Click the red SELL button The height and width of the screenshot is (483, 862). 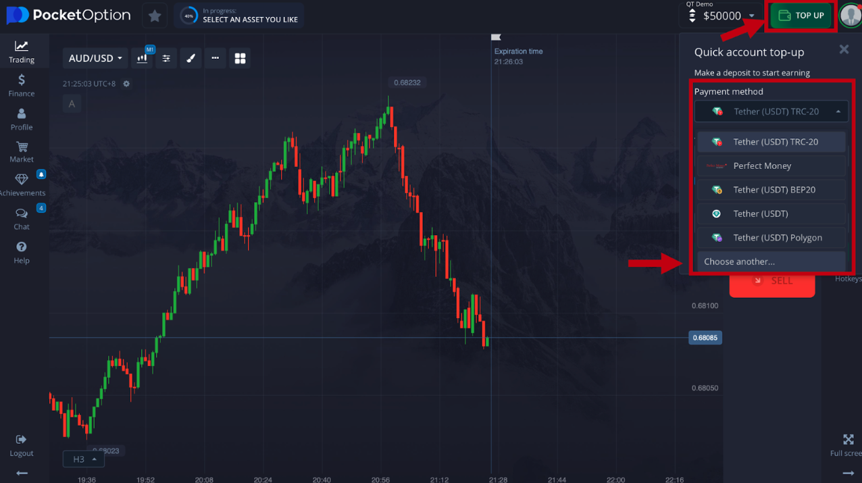click(x=772, y=285)
